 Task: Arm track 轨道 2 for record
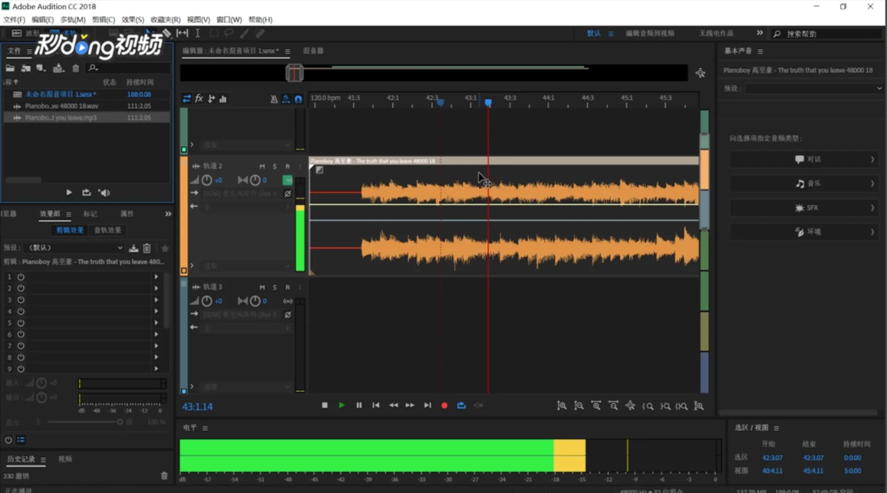[x=288, y=166]
